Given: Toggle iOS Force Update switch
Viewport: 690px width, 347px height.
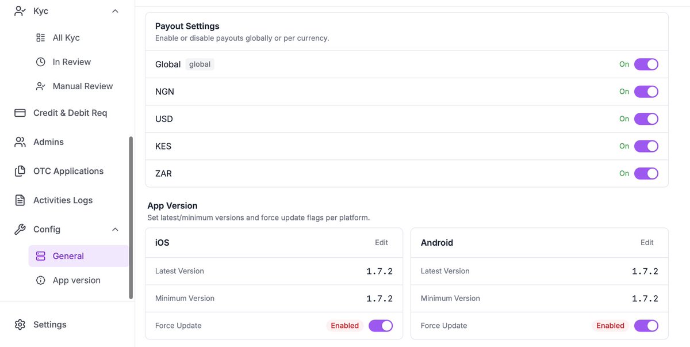Looking at the screenshot, I should point(381,326).
